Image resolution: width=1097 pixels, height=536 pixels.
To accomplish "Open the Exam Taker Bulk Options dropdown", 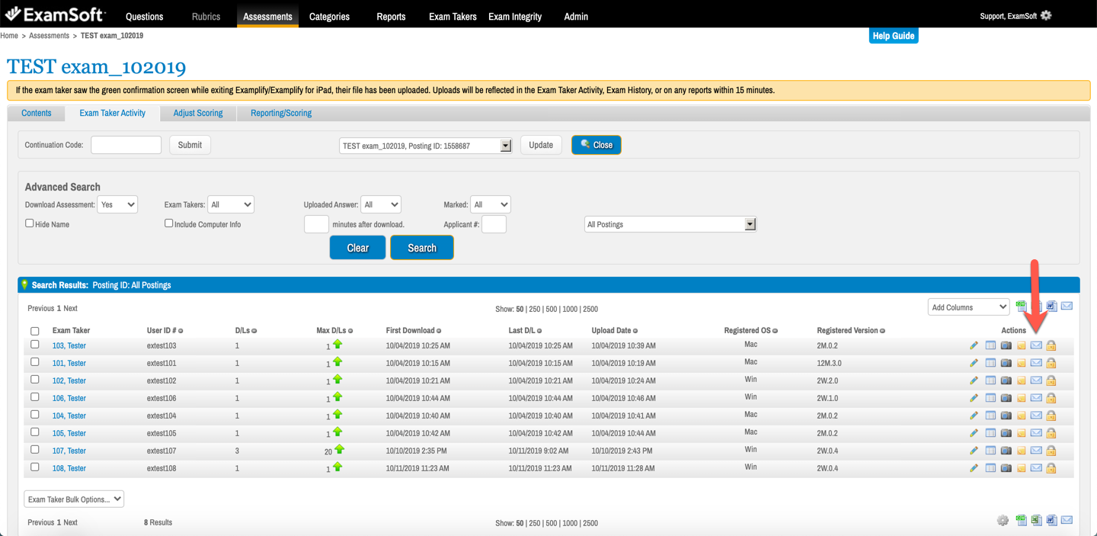I will point(74,499).
